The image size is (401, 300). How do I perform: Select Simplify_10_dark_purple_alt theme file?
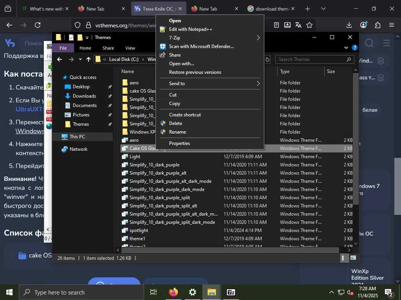pos(237,173)
